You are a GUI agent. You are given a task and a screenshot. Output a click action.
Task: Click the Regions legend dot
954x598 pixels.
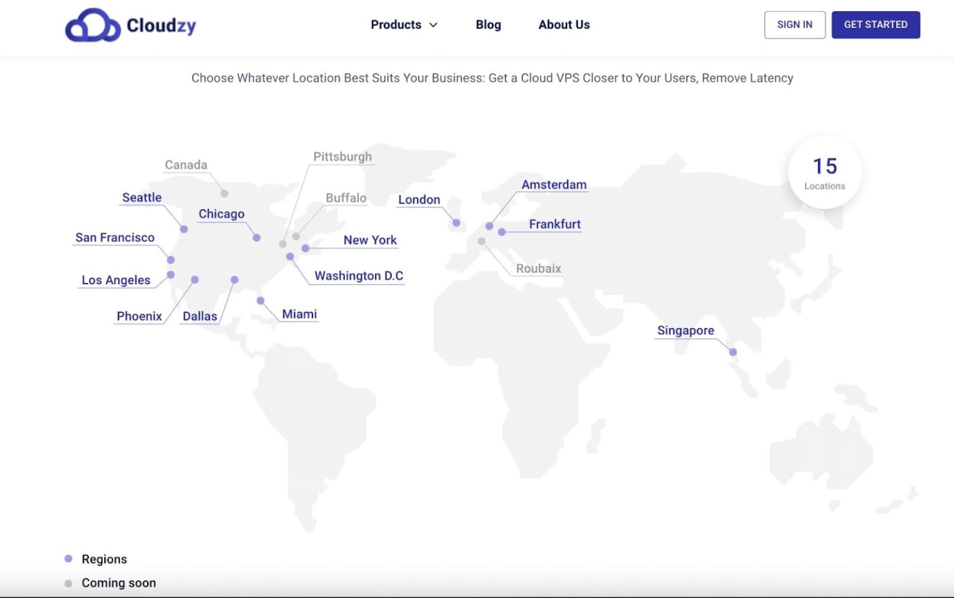click(68, 558)
